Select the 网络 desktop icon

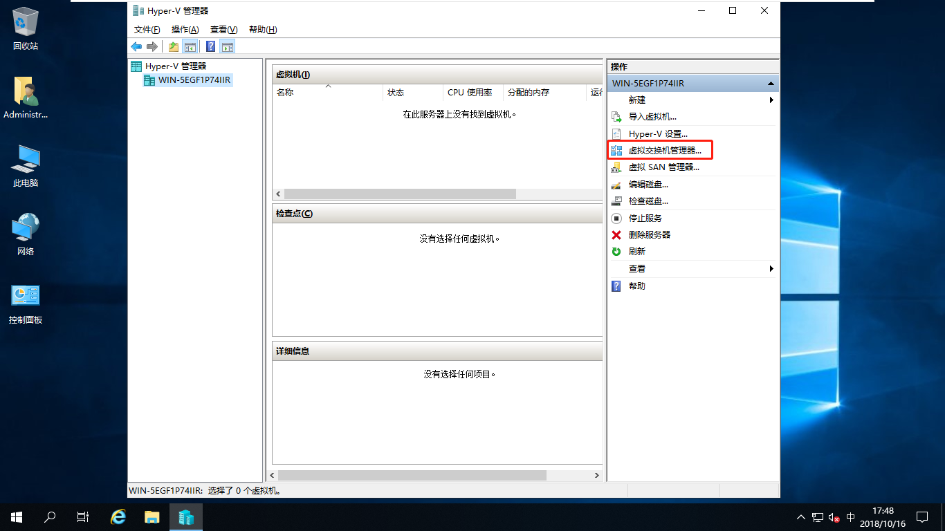coord(26,234)
